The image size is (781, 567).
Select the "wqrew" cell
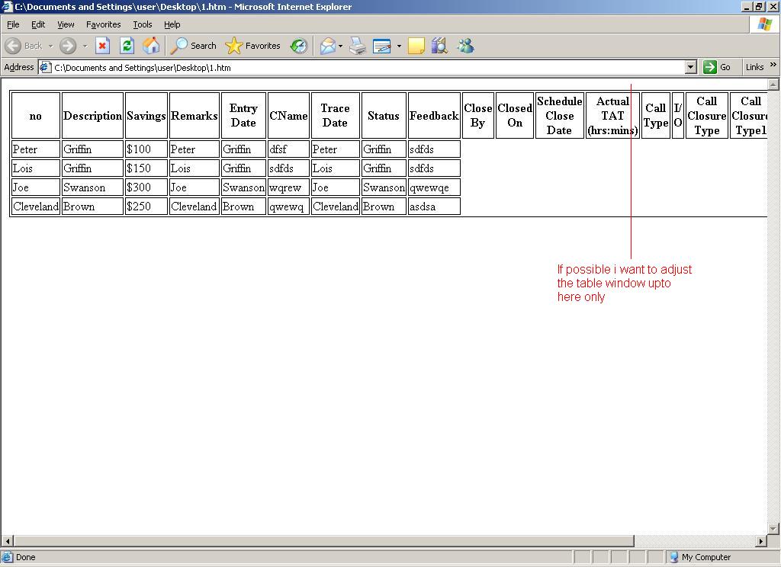coord(288,187)
